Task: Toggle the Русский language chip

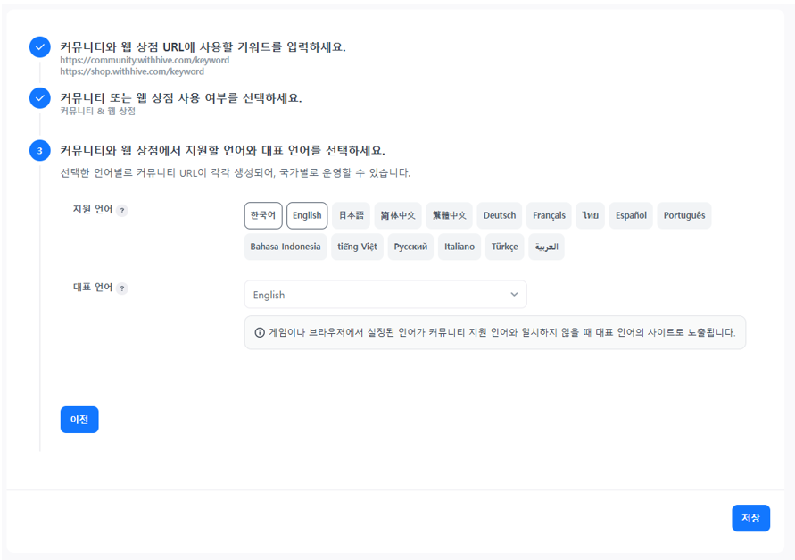Action: [x=410, y=247]
